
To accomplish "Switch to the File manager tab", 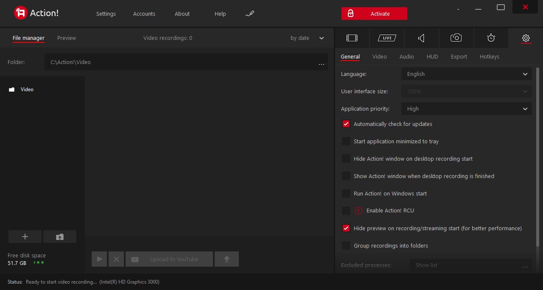I will [x=28, y=38].
